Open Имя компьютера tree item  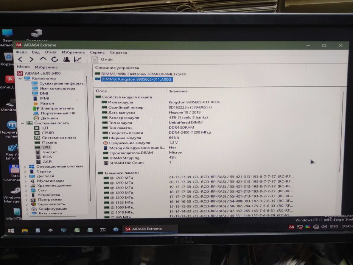54,88
